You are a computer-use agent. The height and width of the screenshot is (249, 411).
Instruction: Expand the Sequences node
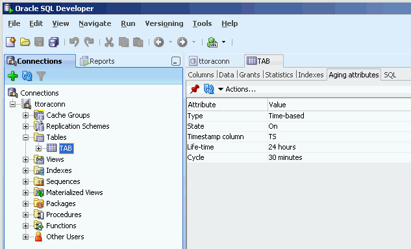25,181
